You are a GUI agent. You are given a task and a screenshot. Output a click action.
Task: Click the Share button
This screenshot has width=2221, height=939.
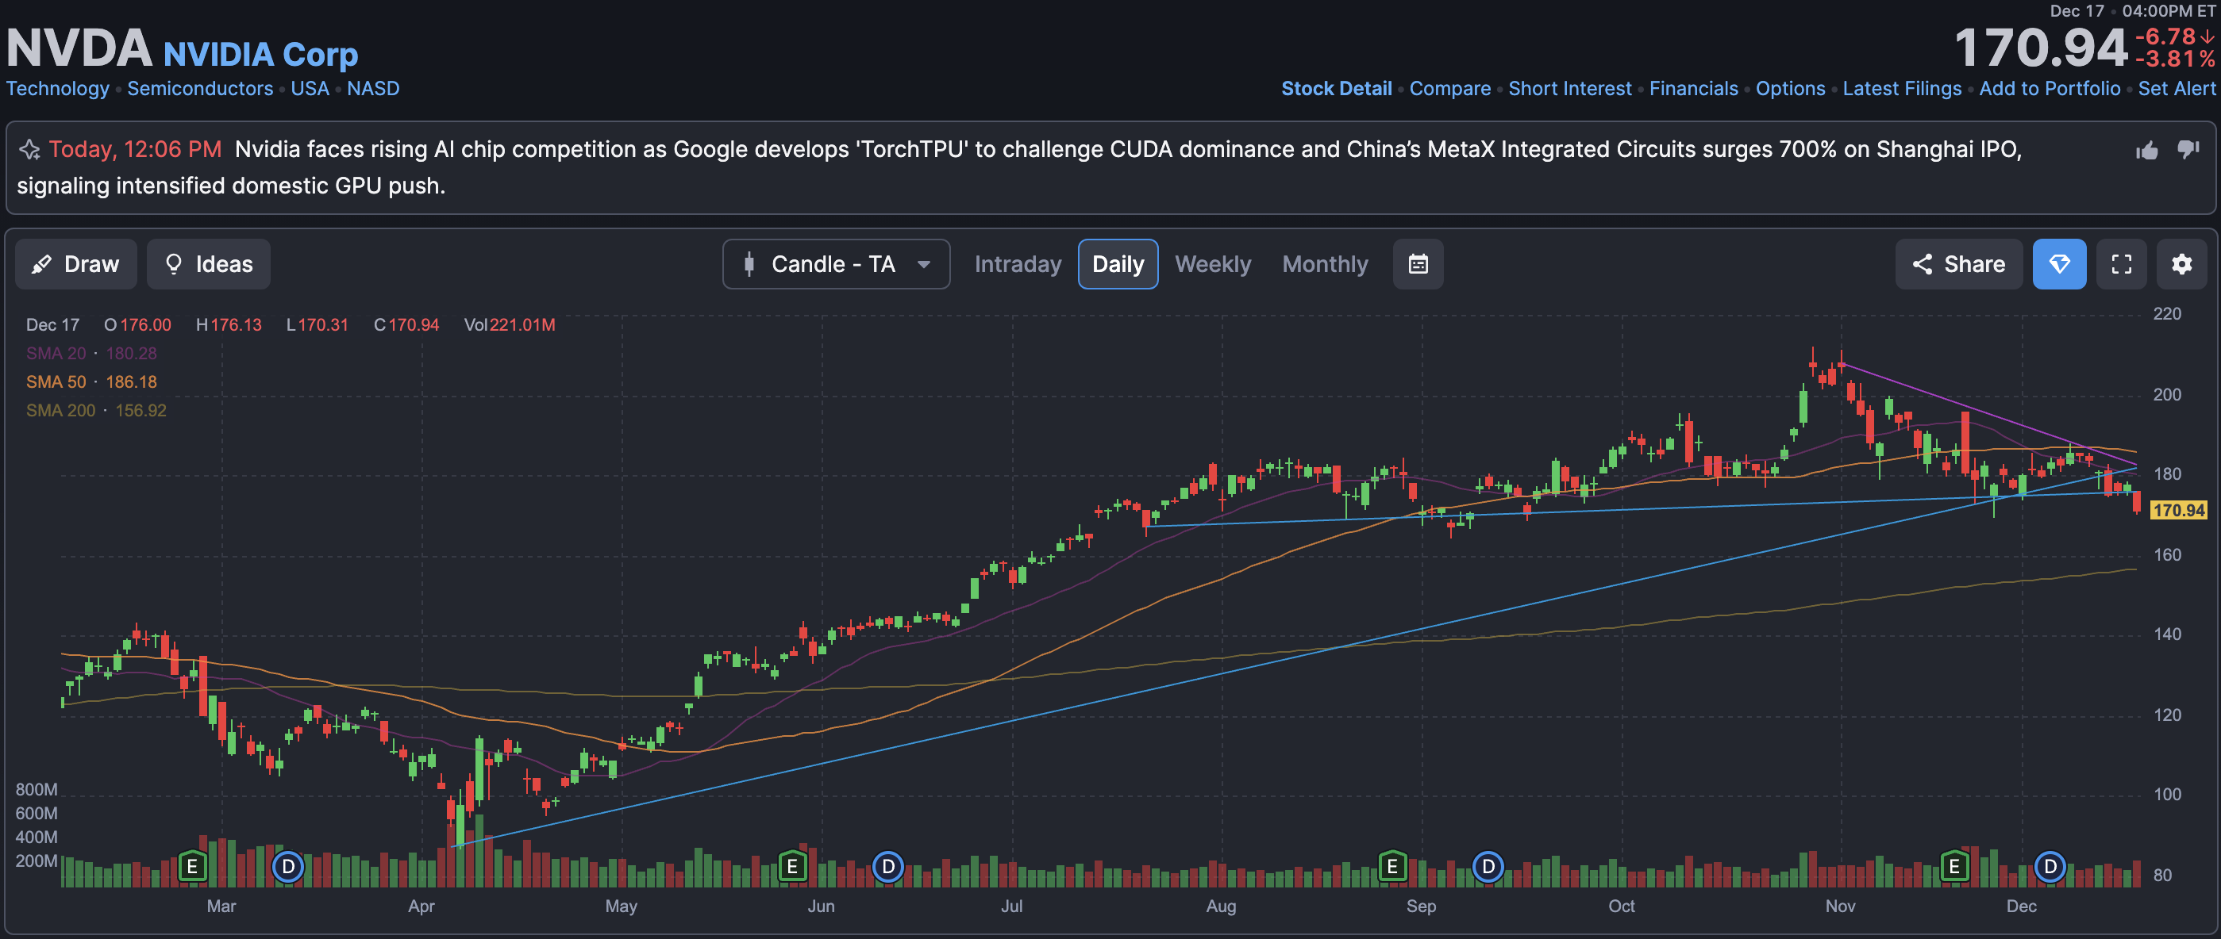coord(1958,263)
